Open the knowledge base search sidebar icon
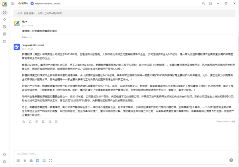 pos(4,34)
